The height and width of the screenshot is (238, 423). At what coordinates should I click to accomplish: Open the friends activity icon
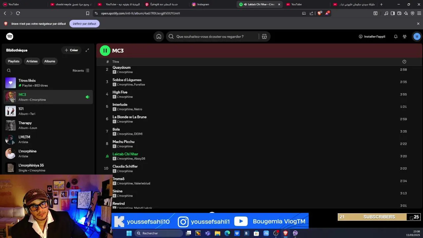(404, 36)
